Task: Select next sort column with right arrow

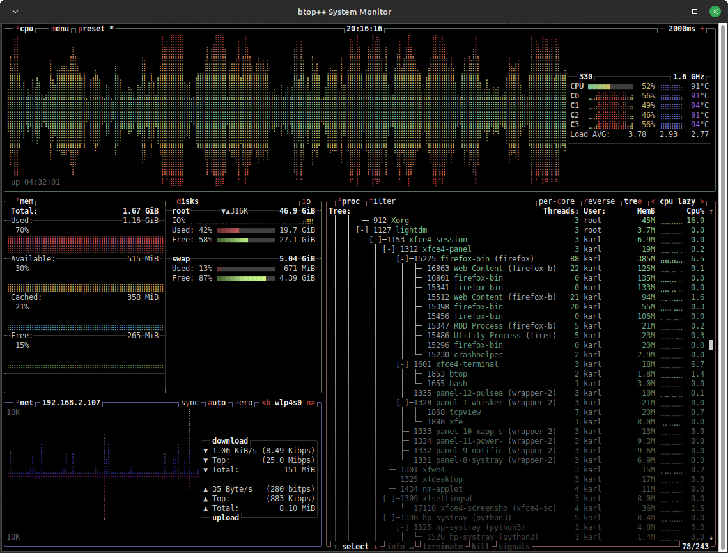Action: (x=702, y=201)
